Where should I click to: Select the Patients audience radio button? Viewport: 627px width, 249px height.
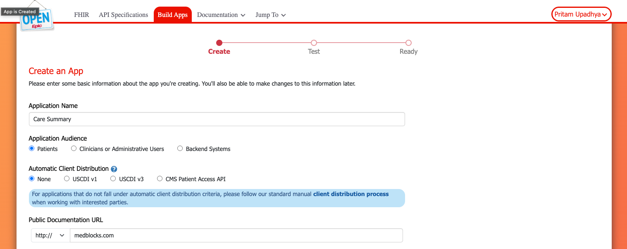[x=32, y=148]
